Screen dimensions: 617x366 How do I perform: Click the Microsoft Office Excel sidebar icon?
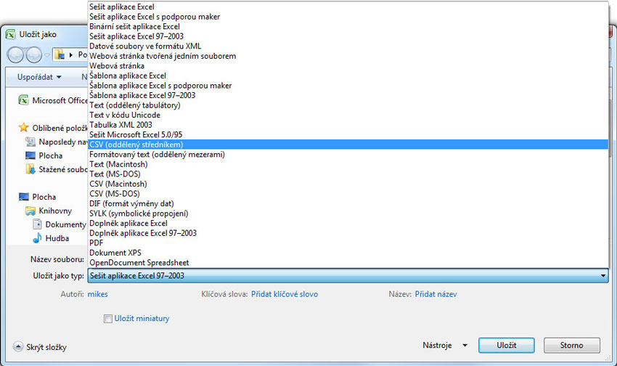[23, 100]
